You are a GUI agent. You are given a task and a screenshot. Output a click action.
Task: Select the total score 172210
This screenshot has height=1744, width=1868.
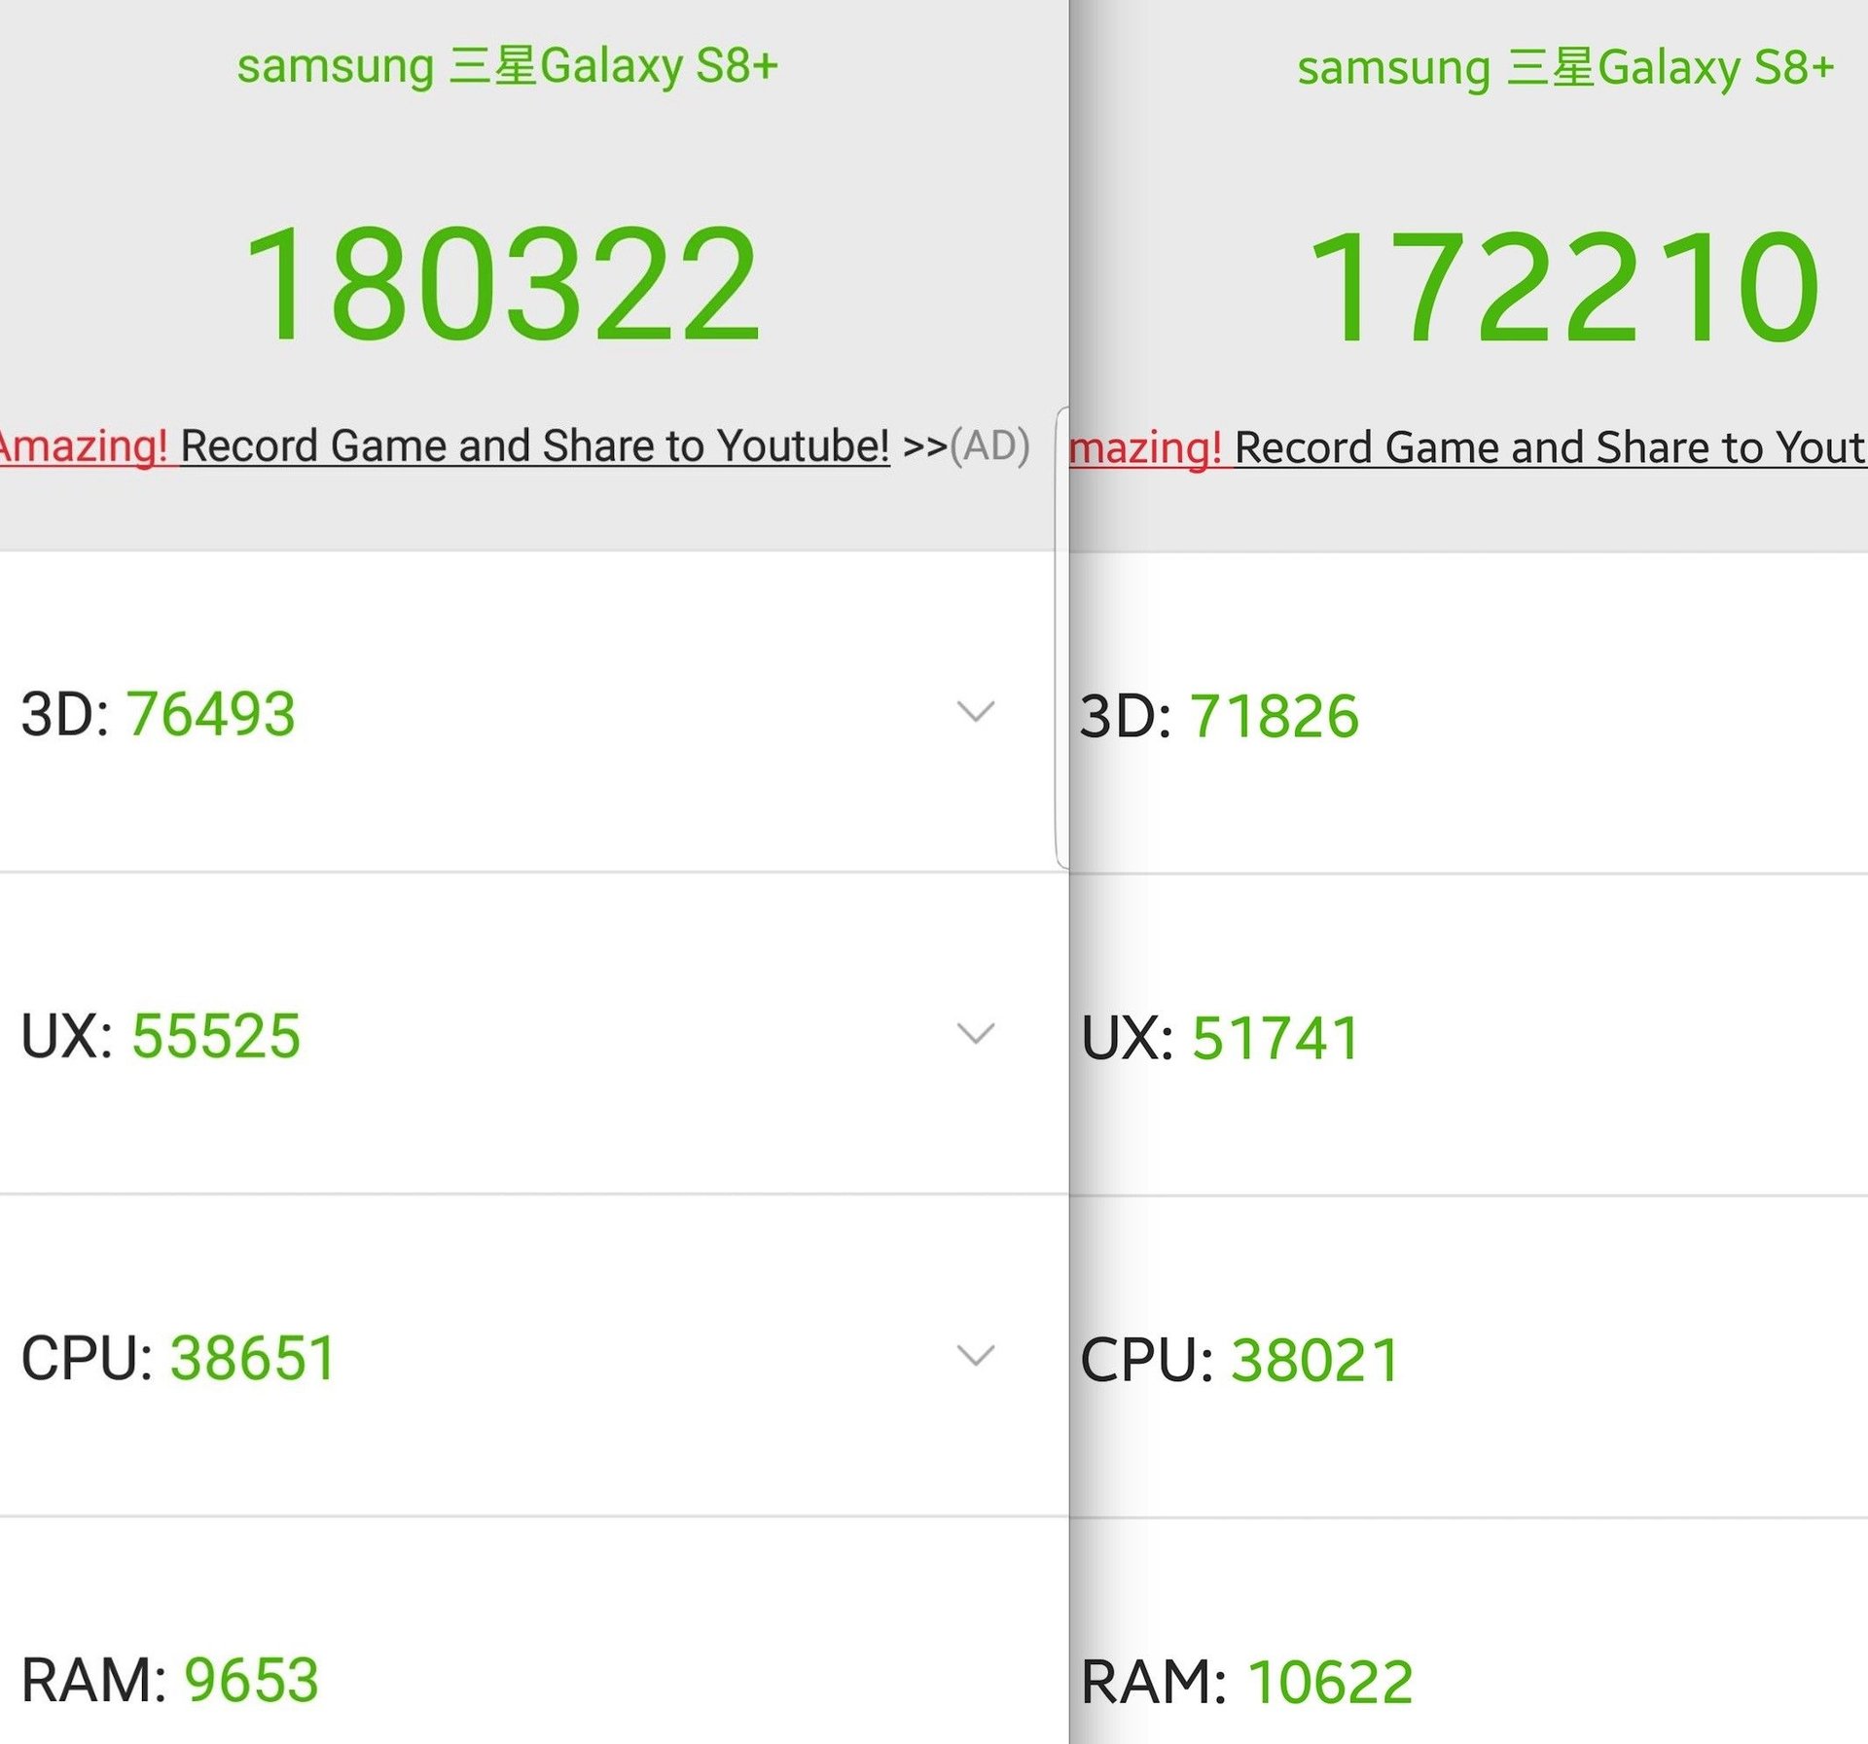(1563, 286)
